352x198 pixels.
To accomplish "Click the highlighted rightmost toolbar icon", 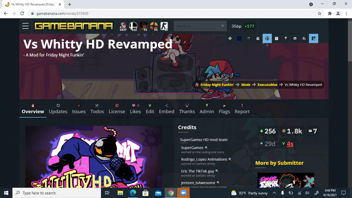I will click(x=313, y=38).
